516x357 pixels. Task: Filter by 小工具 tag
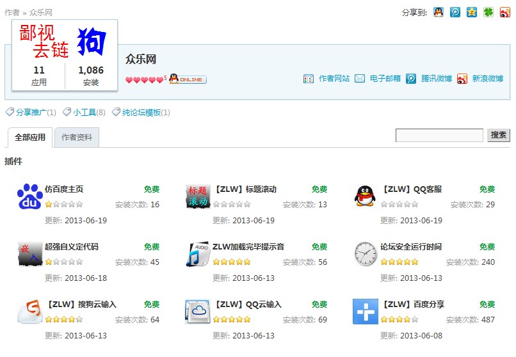coord(85,113)
